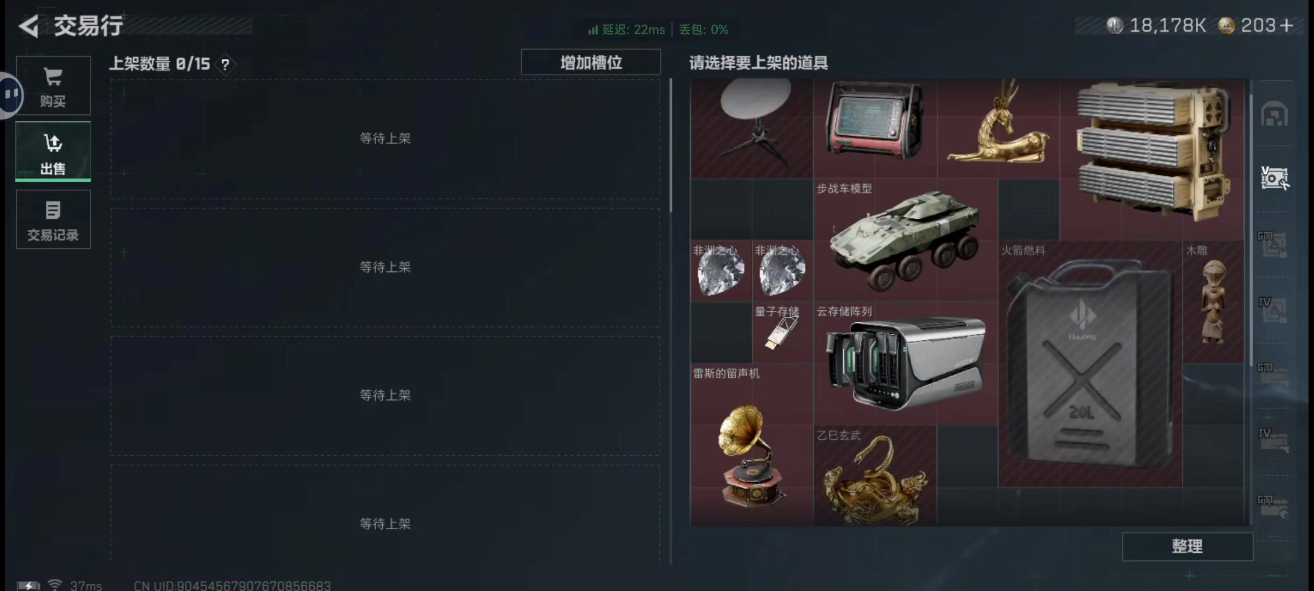
Task: Go back using the arrow beside 交易行
Action: (x=28, y=26)
